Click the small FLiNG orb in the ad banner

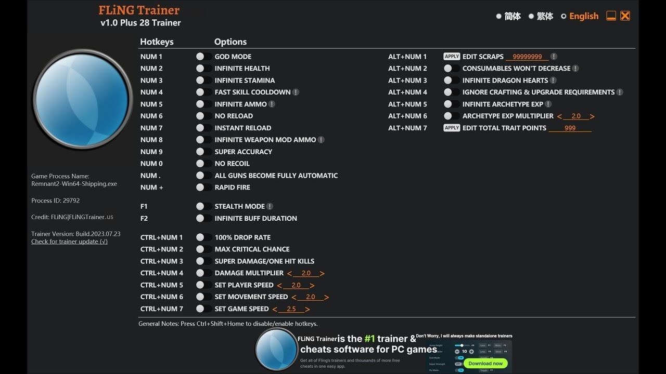click(x=276, y=350)
